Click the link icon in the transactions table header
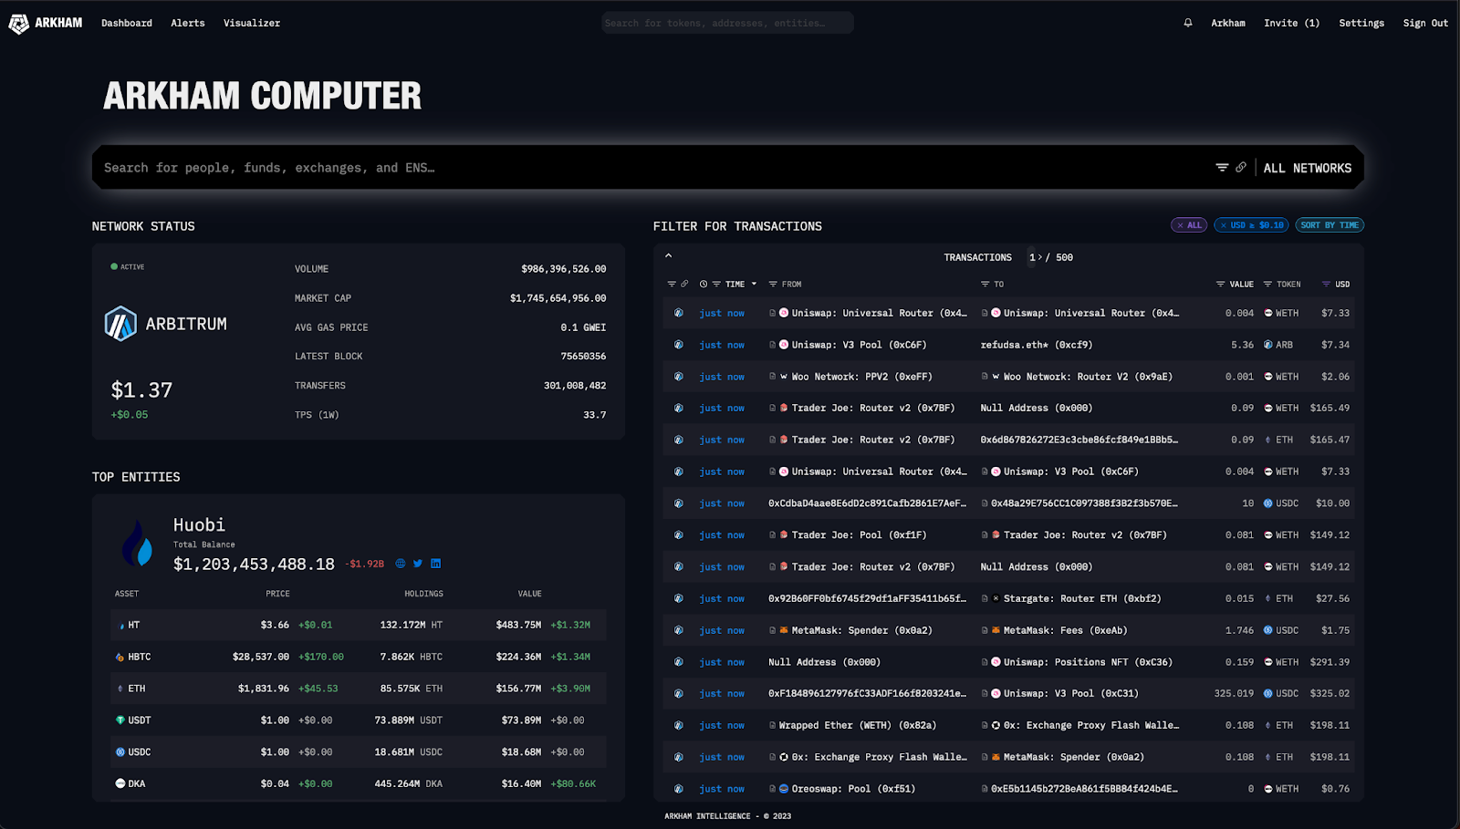The width and height of the screenshot is (1460, 829). [684, 285]
